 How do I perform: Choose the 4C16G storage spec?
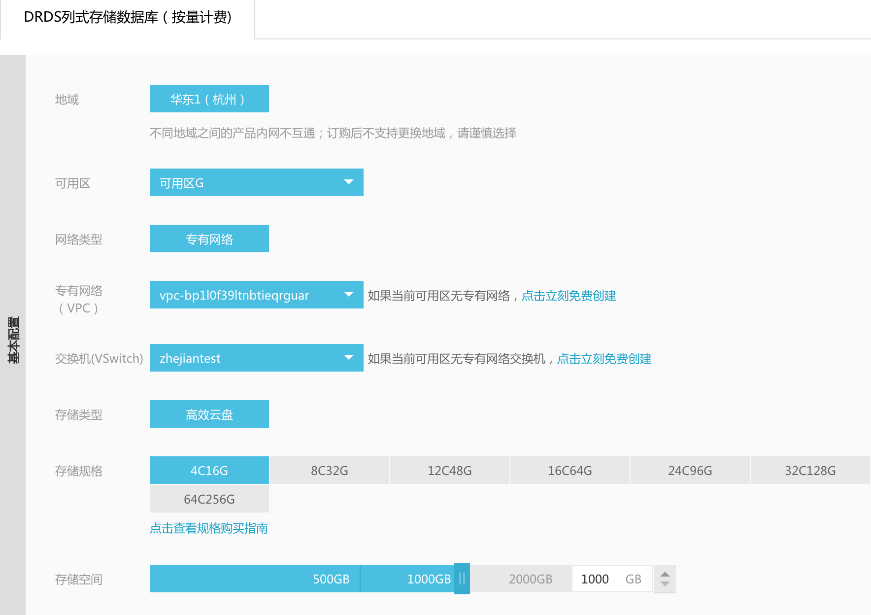209,471
